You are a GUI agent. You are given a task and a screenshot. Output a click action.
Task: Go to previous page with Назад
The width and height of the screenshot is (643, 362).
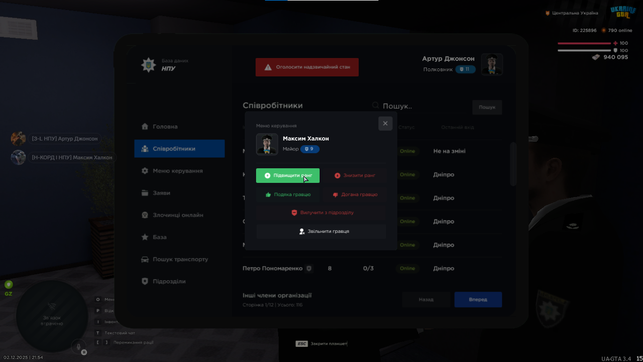(x=426, y=300)
